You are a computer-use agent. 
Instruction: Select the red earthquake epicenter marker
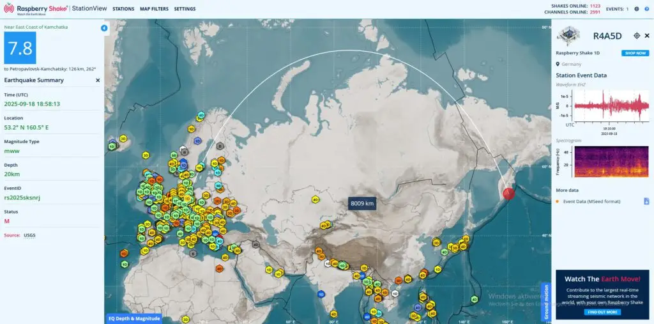pos(509,194)
